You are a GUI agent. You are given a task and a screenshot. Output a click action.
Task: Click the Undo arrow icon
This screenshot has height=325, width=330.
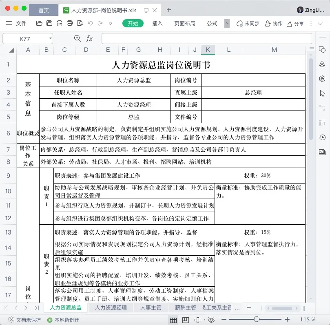[90, 23]
